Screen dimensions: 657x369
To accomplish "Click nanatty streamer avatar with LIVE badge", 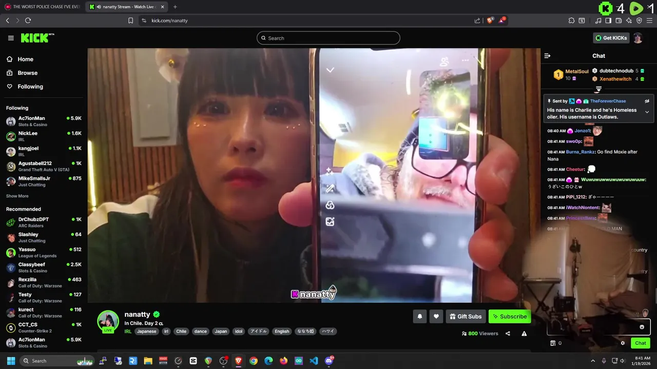I will click(108, 321).
